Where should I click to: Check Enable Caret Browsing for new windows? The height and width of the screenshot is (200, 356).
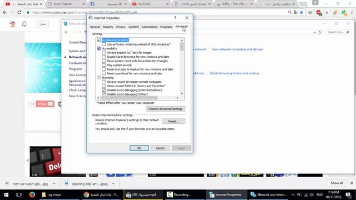104,57
